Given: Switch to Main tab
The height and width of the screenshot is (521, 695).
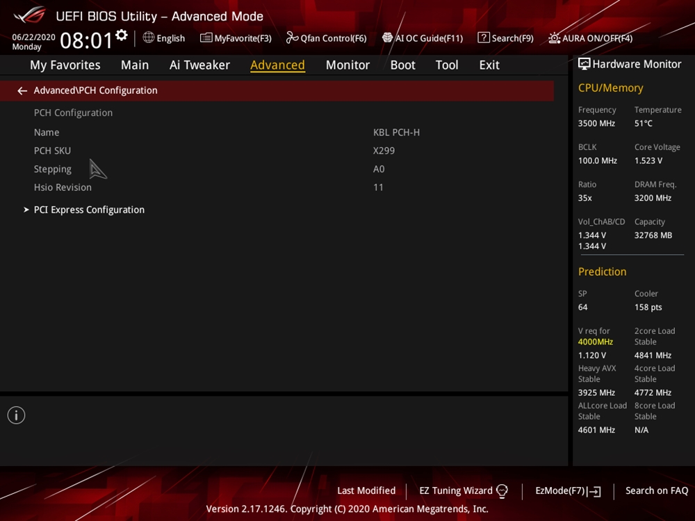Looking at the screenshot, I should pos(135,65).
